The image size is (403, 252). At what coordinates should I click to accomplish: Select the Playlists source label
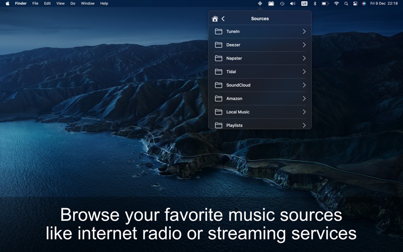234,125
